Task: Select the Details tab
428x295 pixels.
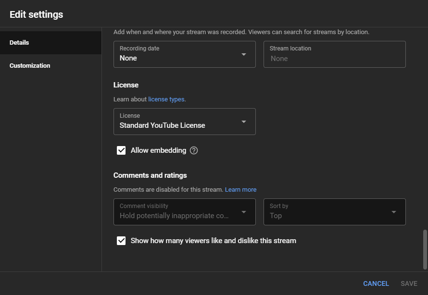Action: coord(19,42)
